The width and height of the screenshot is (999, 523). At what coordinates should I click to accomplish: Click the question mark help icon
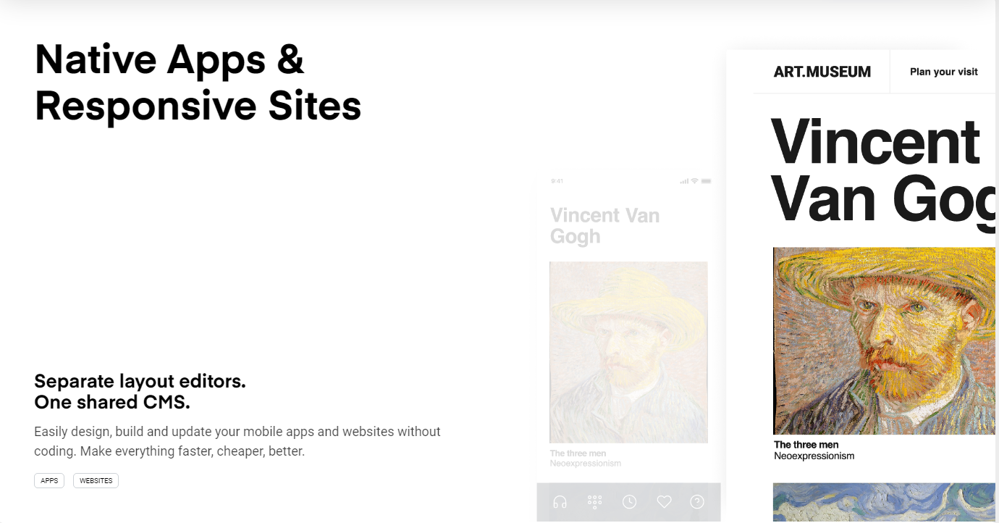697,501
